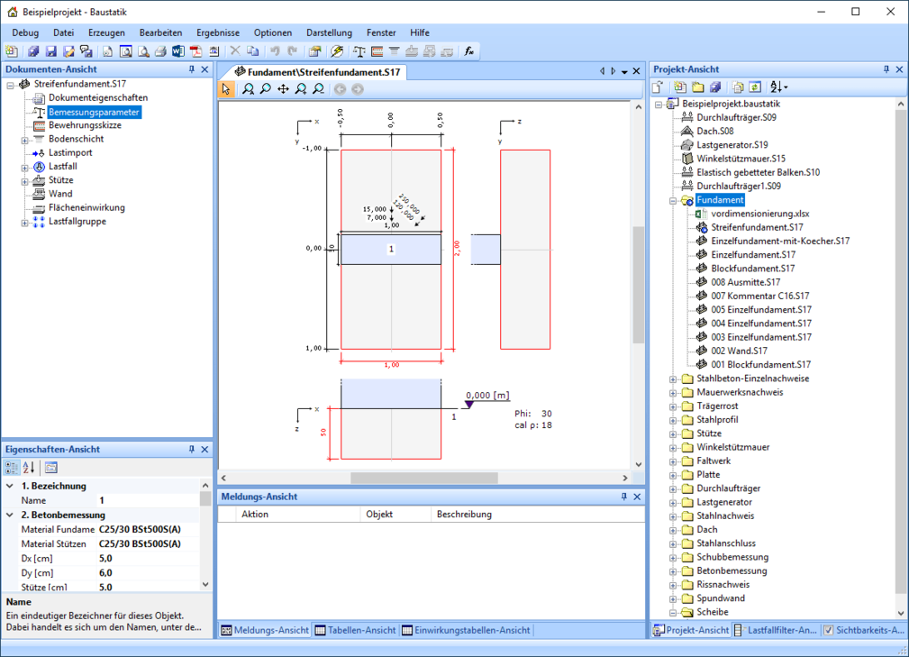Click the Word export icon in toolbar

pyautogui.click(x=177, y=51)
